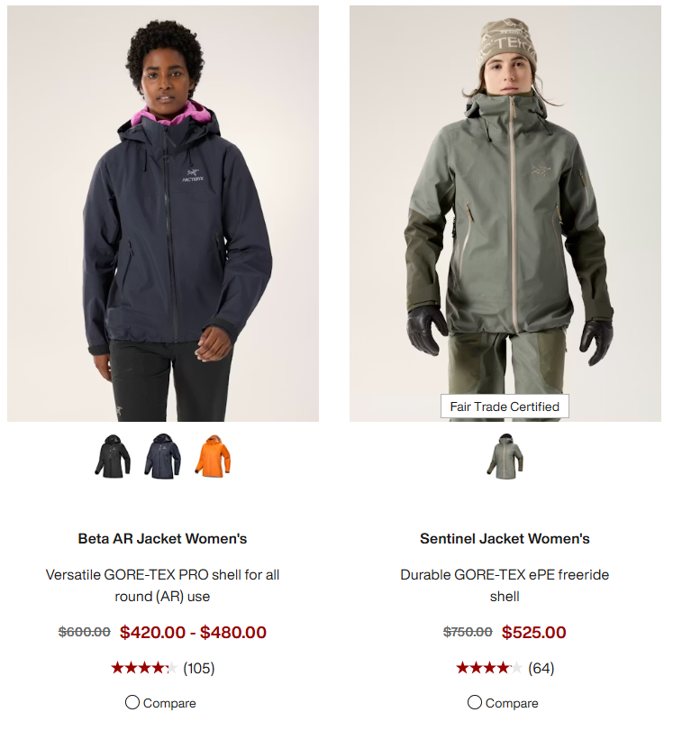Select the green Sentinel jacket swatch
This screenshot has height=749, width=673.
coord(505,456)
